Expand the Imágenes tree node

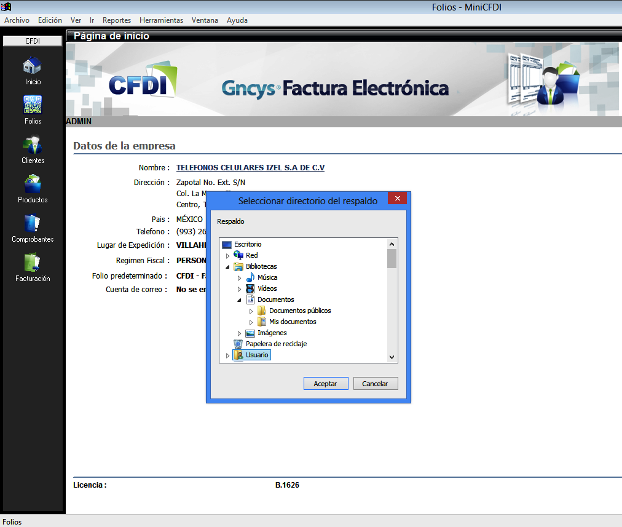click(239, 334)
